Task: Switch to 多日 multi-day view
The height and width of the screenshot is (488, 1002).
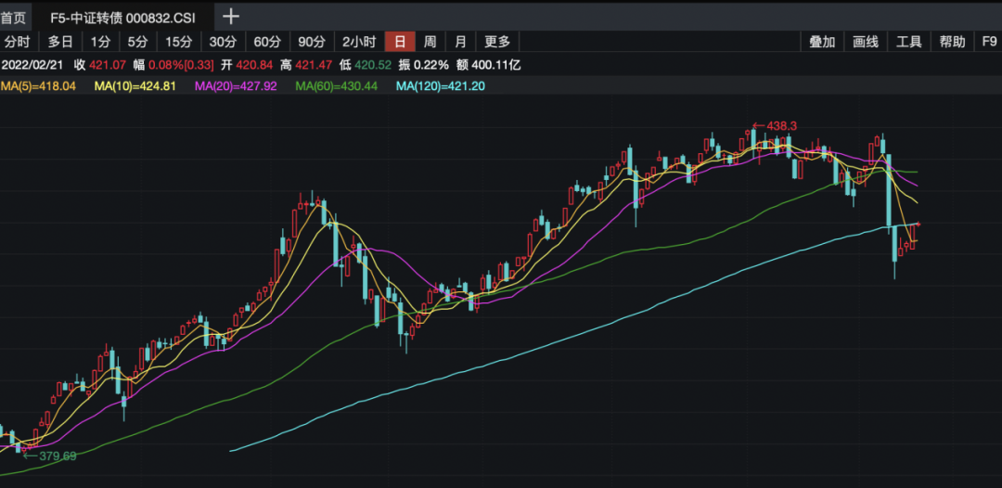Action: point(60,42)
